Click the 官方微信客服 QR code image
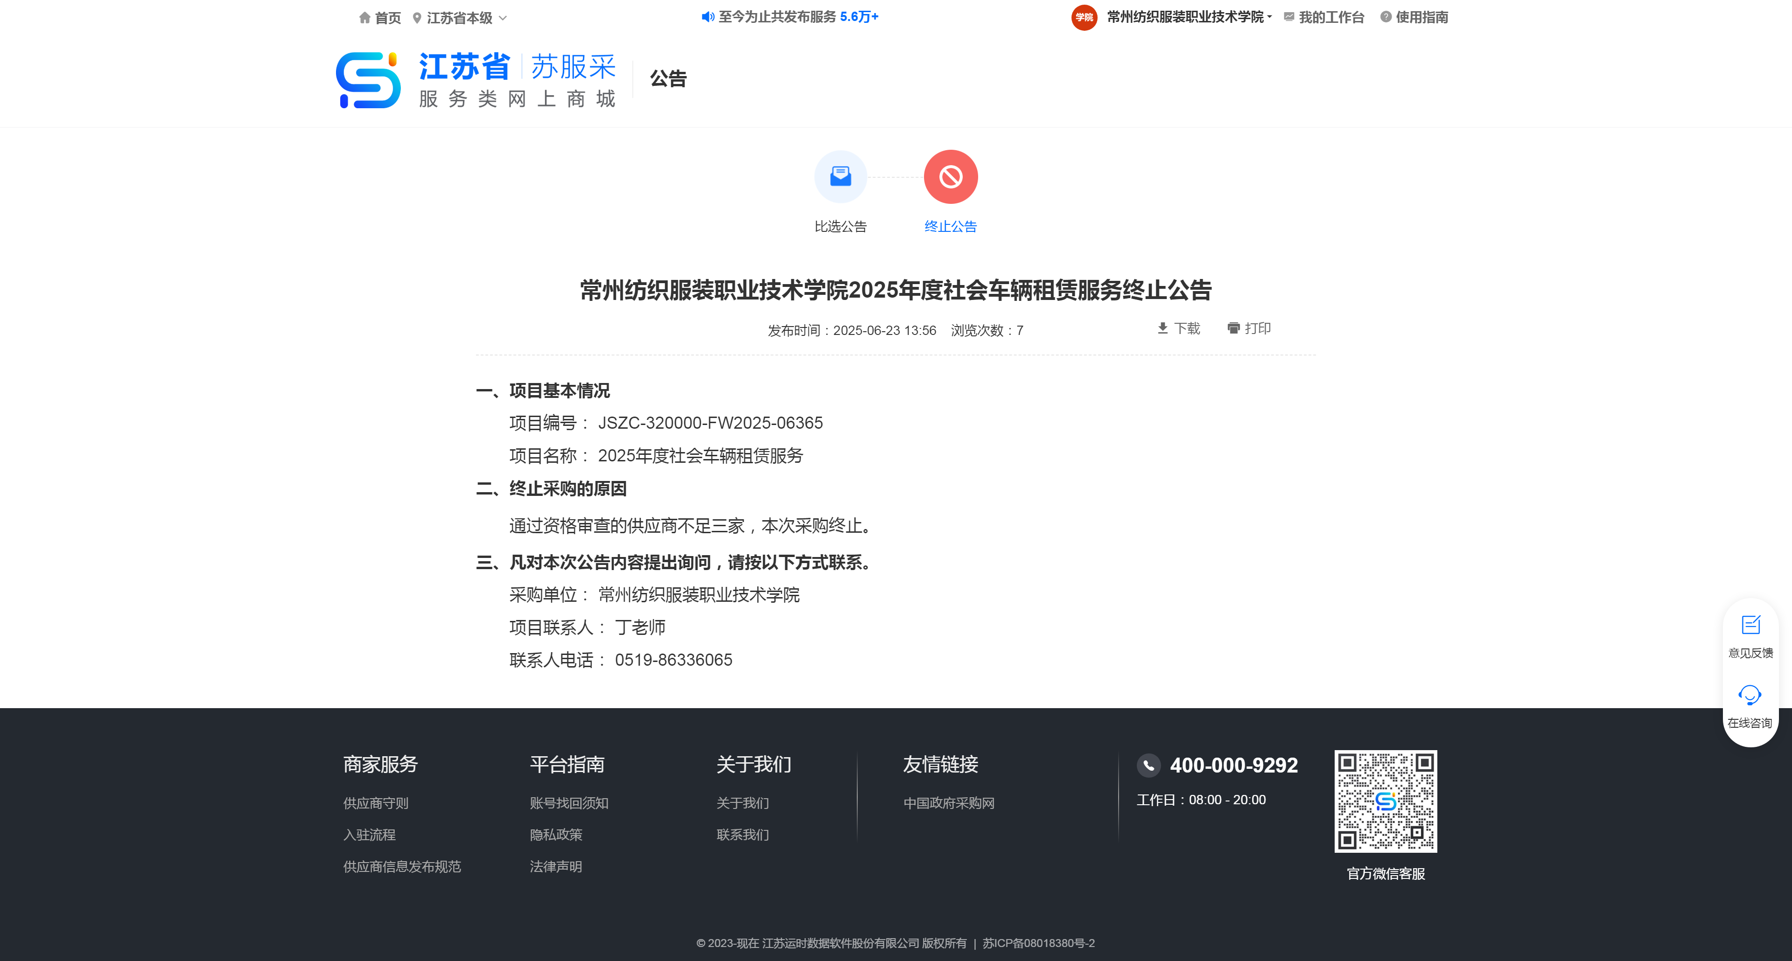Viewport: 1792px width, 961px height. (x=1385, y=801)
